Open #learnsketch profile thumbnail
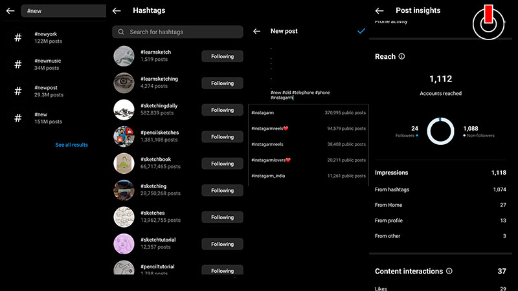The width and height of the screenshot is (518, 291). tap(124, 56)
